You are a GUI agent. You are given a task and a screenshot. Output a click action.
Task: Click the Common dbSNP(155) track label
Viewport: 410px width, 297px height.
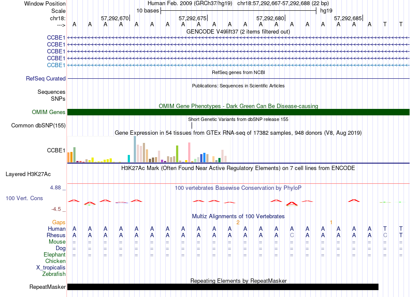coord(38,125)
